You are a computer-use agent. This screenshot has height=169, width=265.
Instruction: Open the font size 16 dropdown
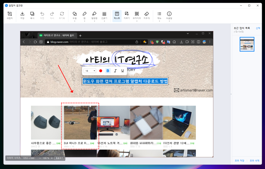[90, 71]
